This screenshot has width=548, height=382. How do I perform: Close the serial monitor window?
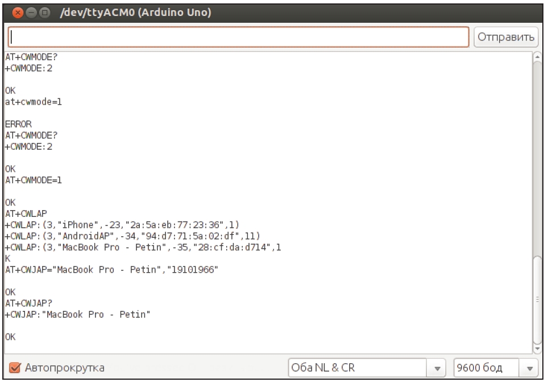18,13
